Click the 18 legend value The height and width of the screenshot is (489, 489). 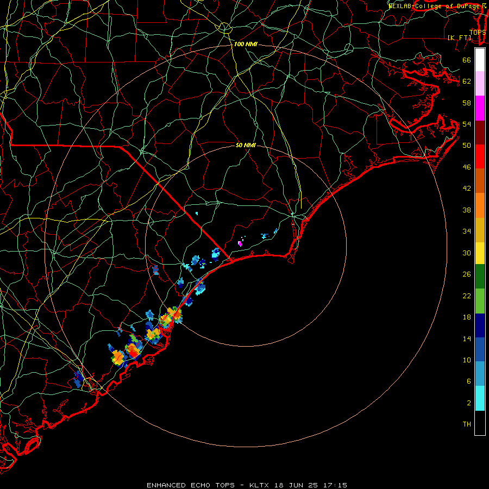(467, 317)
